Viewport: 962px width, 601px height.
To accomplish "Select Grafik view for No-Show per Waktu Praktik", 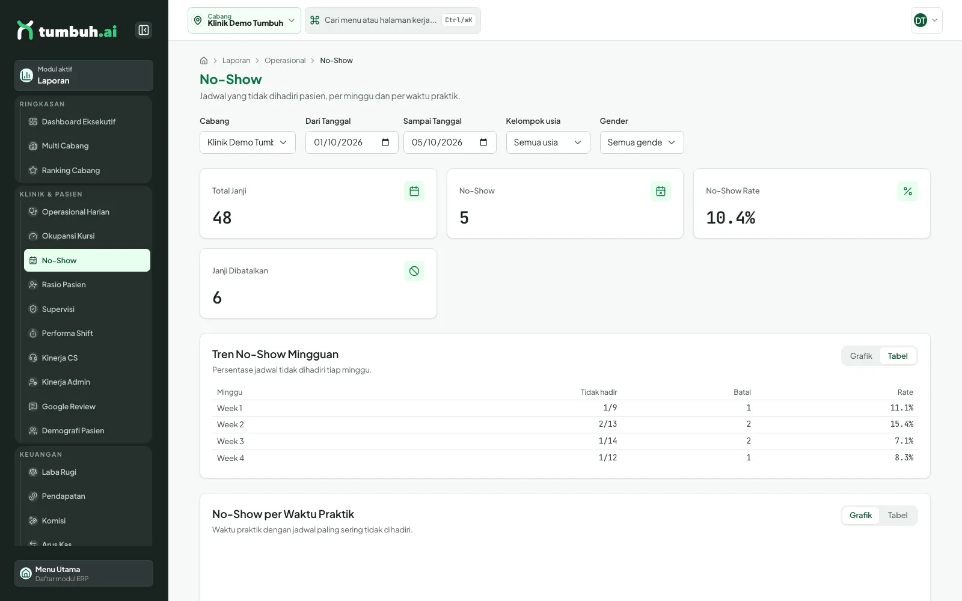I will pos(861,516).
